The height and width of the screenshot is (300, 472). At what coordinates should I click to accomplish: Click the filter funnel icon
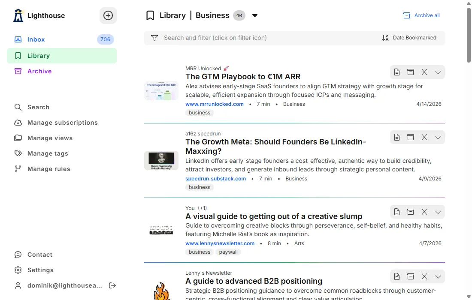[x=154, y=38]
